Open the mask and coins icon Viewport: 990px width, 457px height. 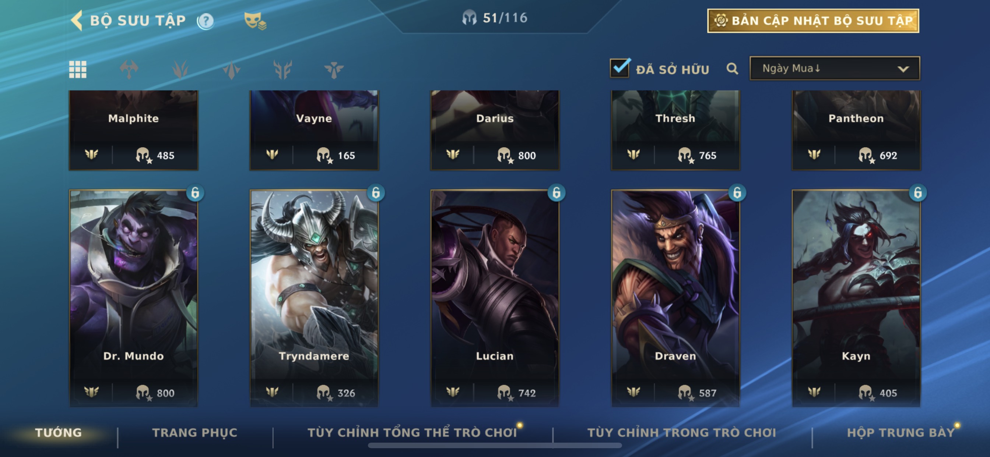pos(255,21)
